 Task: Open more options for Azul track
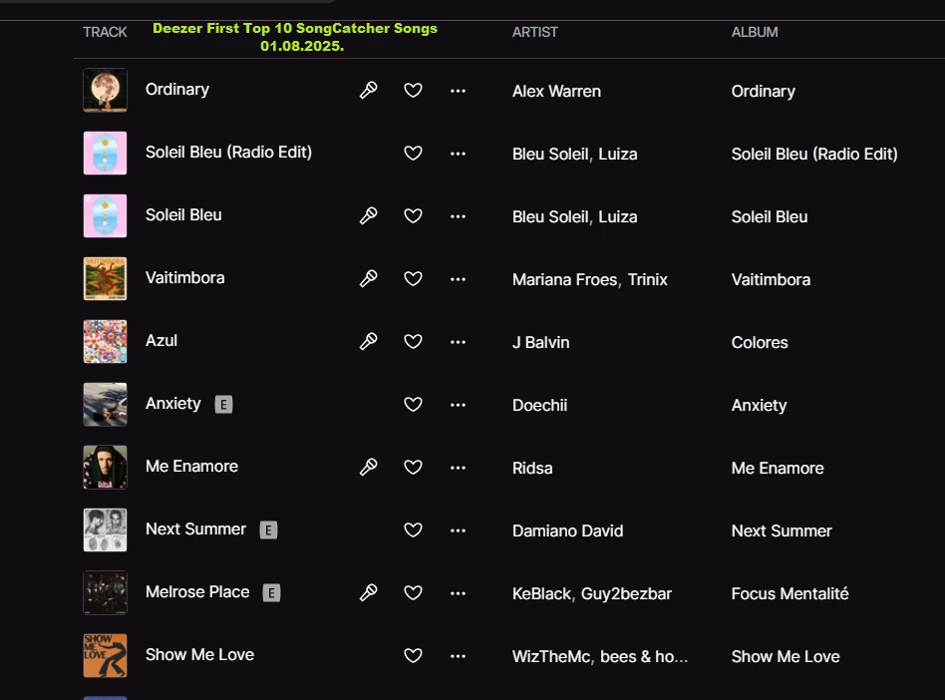coord(458,342)
